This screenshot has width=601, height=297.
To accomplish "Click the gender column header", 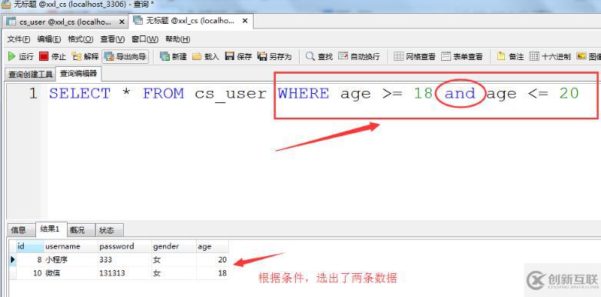I will pyautogui.click(x=174, y=246).
